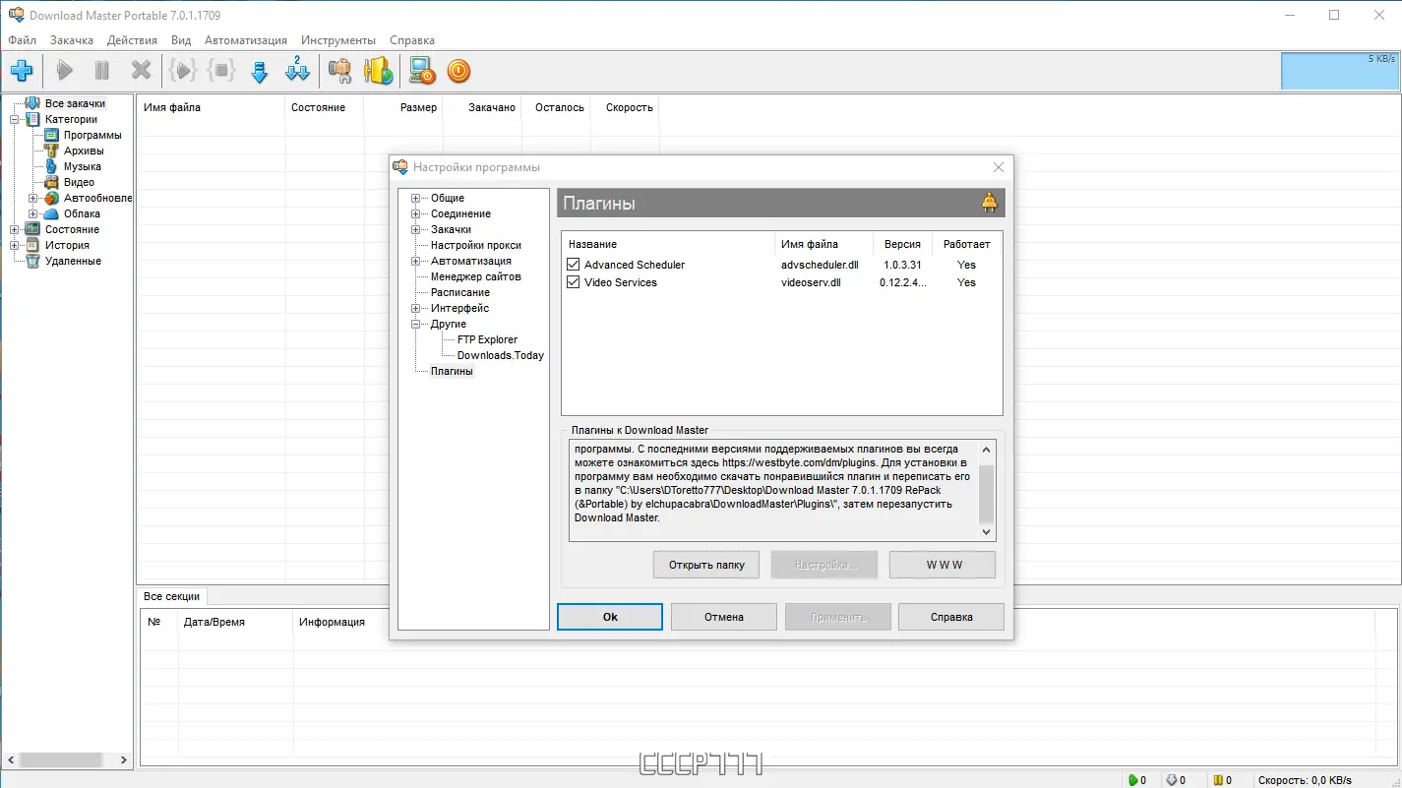
Task: Click the Ok button
Action: pos(610,617)
